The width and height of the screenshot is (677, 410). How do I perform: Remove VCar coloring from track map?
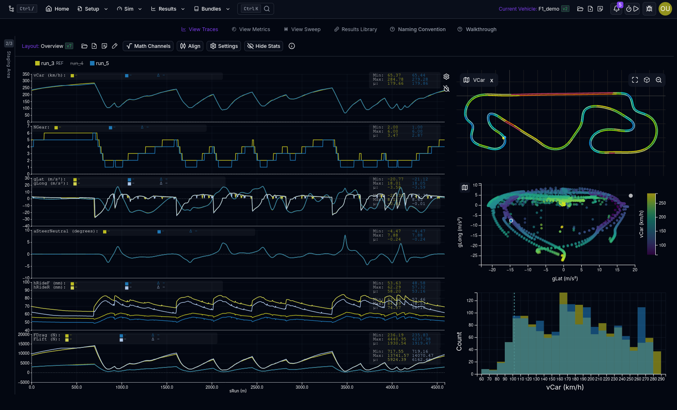coord(492,80)
